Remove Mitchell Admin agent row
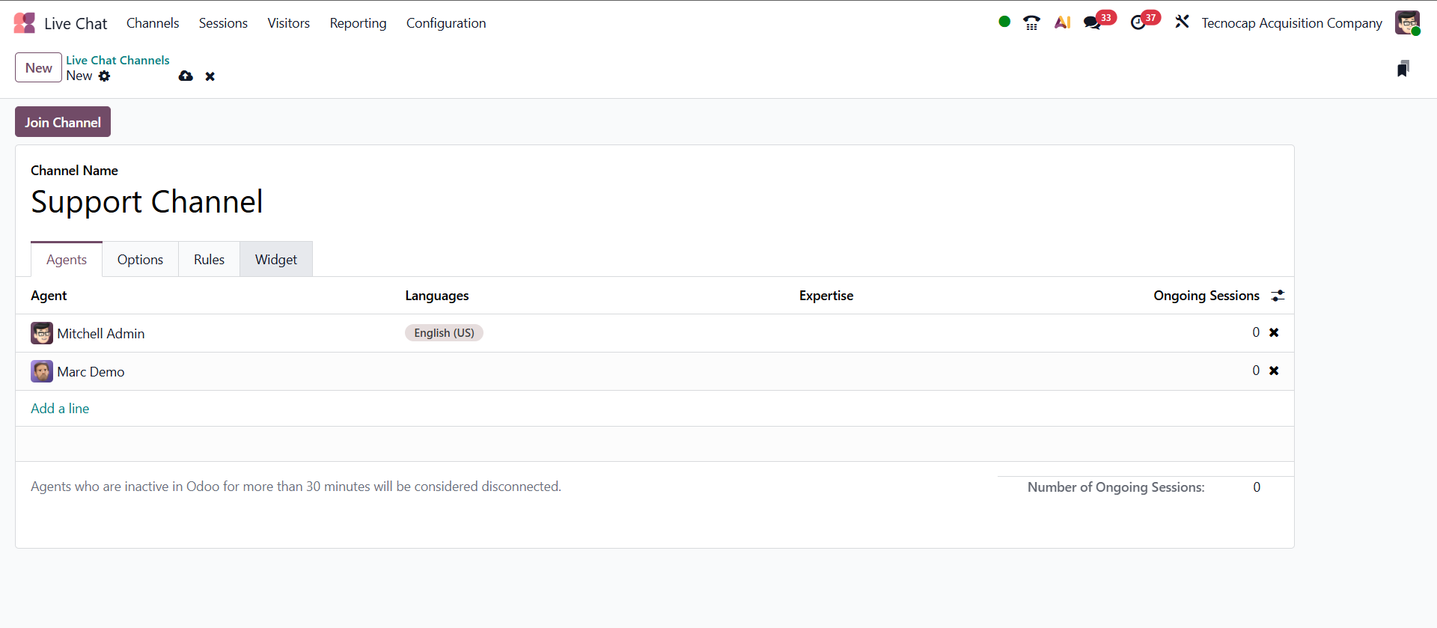This screenshot has width=1437, height=628. (x=1274, y=332)
